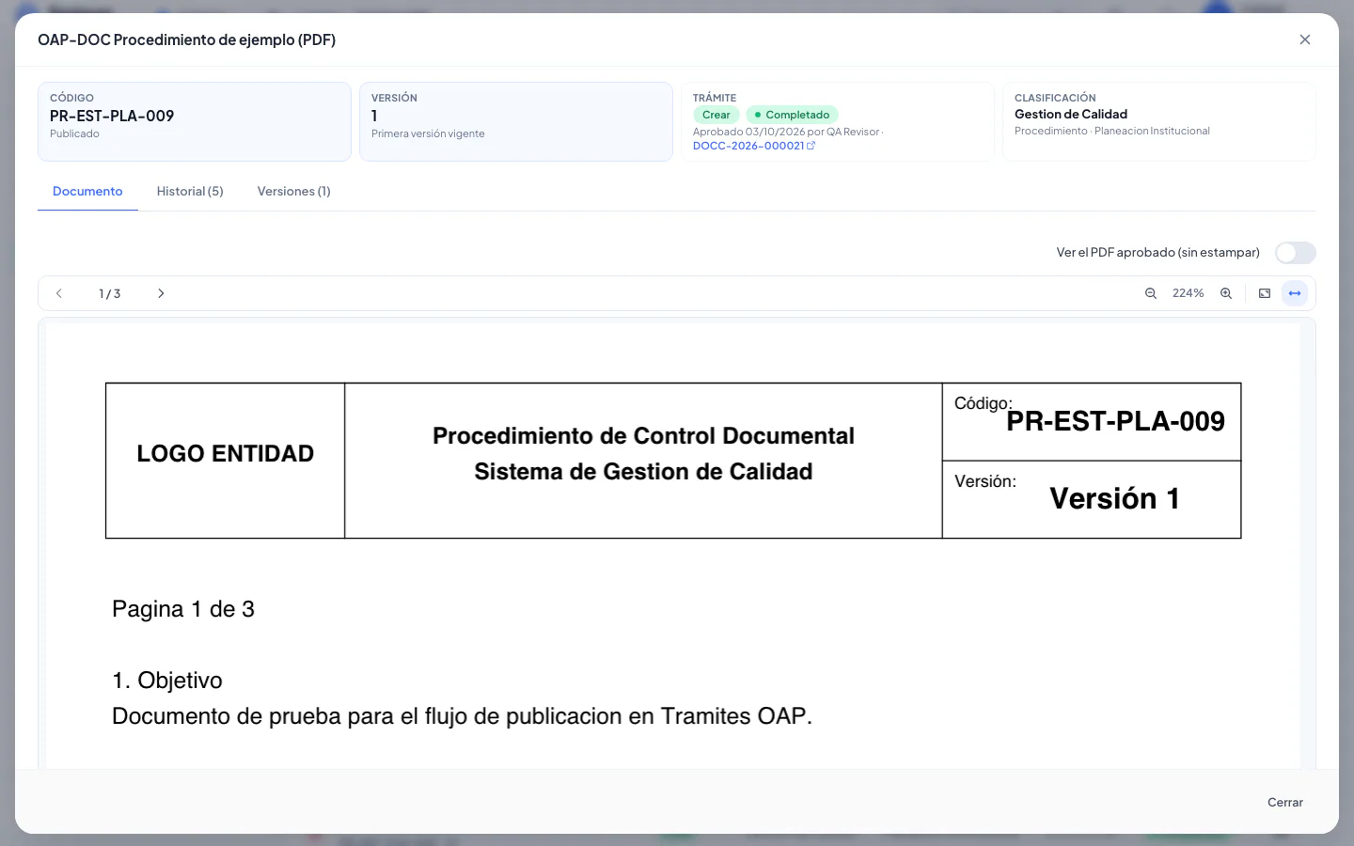Click Procedimiento de Control Documental heading
Viewport: 1354px width, 846px height.
click(643, 435)
